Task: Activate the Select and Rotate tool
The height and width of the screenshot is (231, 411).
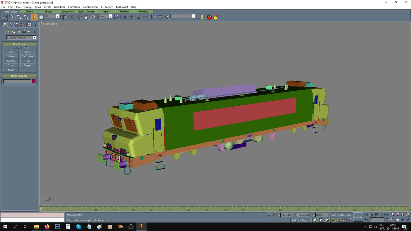Action: point(80,17)
